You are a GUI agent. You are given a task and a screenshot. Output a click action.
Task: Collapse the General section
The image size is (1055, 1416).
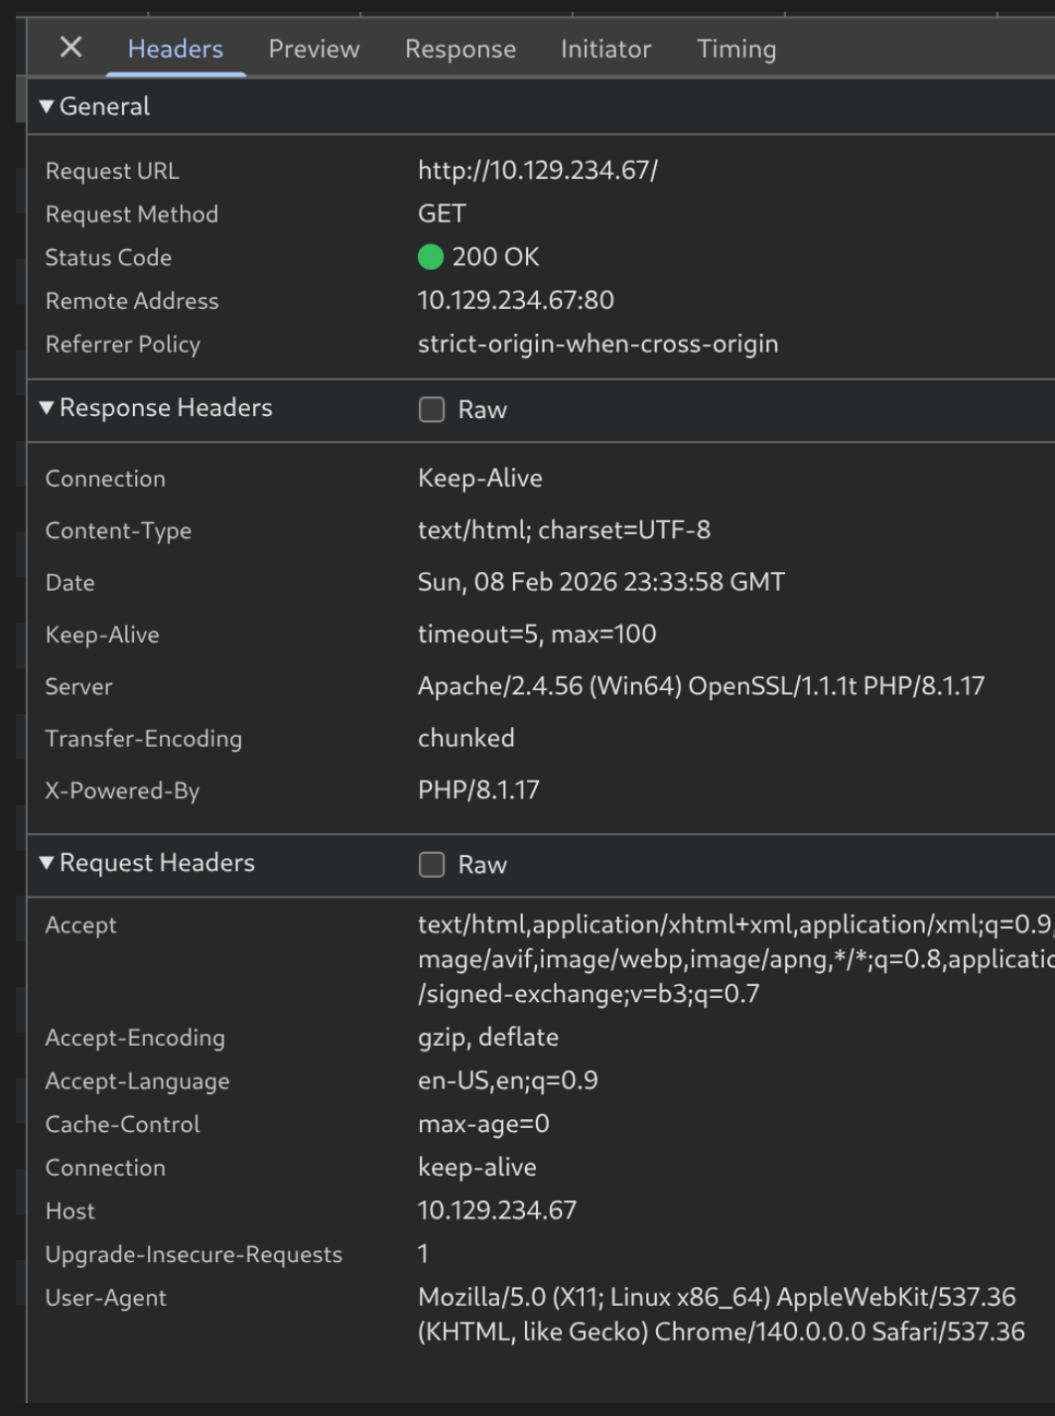tap(94, 106)
